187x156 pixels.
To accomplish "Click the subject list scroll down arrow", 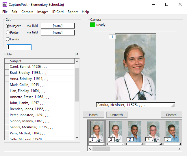I will point(77,138).
